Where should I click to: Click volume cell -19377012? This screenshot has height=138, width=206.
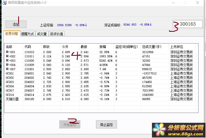click(x=149, y=73)
